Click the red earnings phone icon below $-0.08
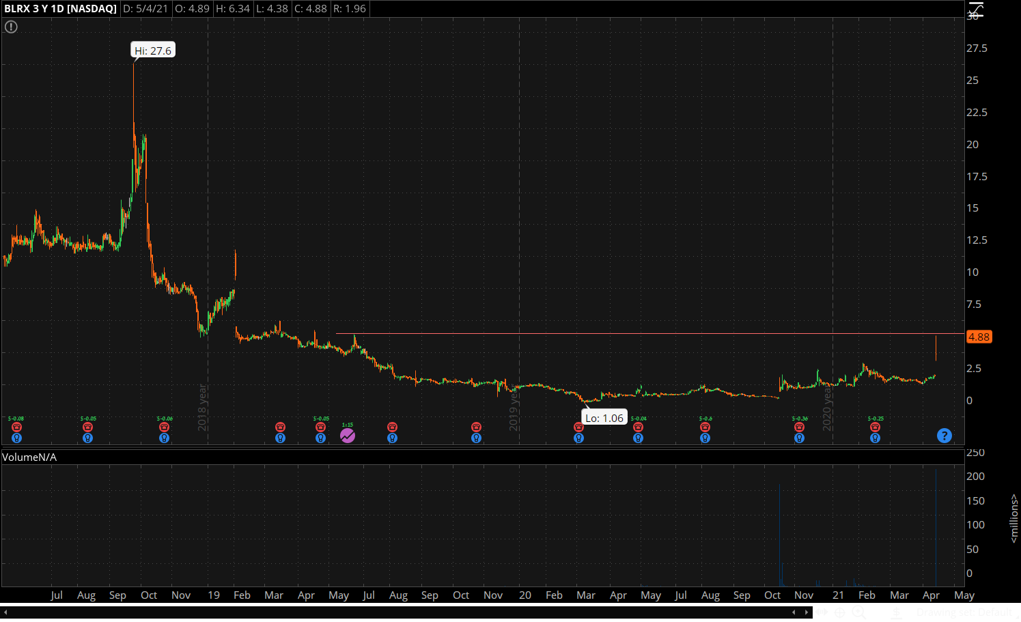1021x622 pixels. click(16, 427)
